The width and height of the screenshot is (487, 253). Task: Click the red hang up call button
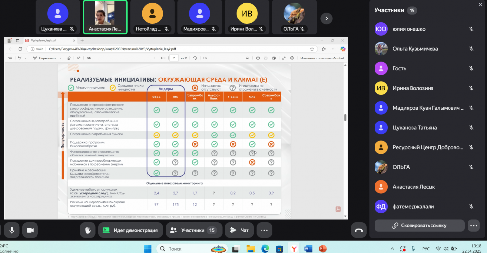pyautogui.click(x=359, y=230)
